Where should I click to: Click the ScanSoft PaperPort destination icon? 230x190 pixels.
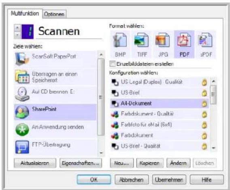tap(22, 59)
